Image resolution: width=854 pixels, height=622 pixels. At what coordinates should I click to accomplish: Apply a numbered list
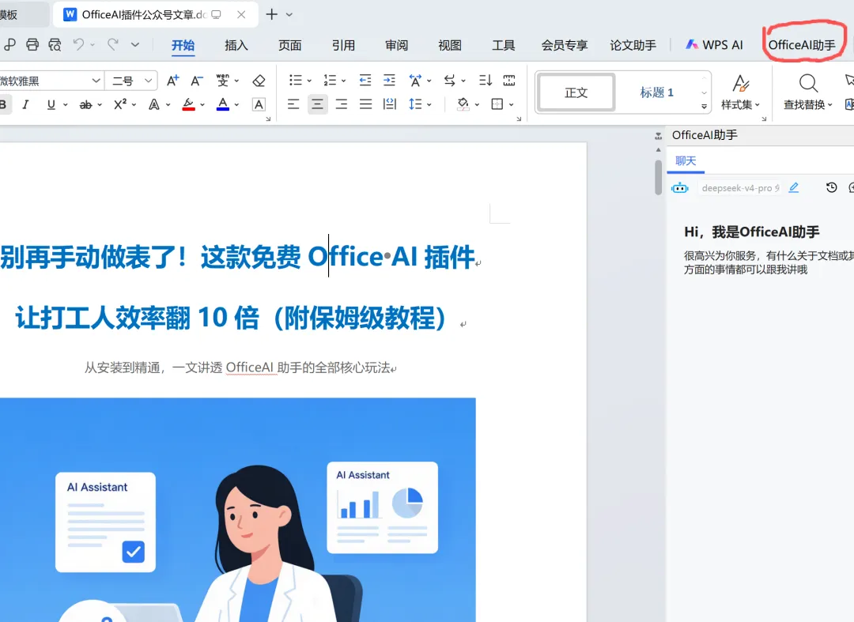330,81
